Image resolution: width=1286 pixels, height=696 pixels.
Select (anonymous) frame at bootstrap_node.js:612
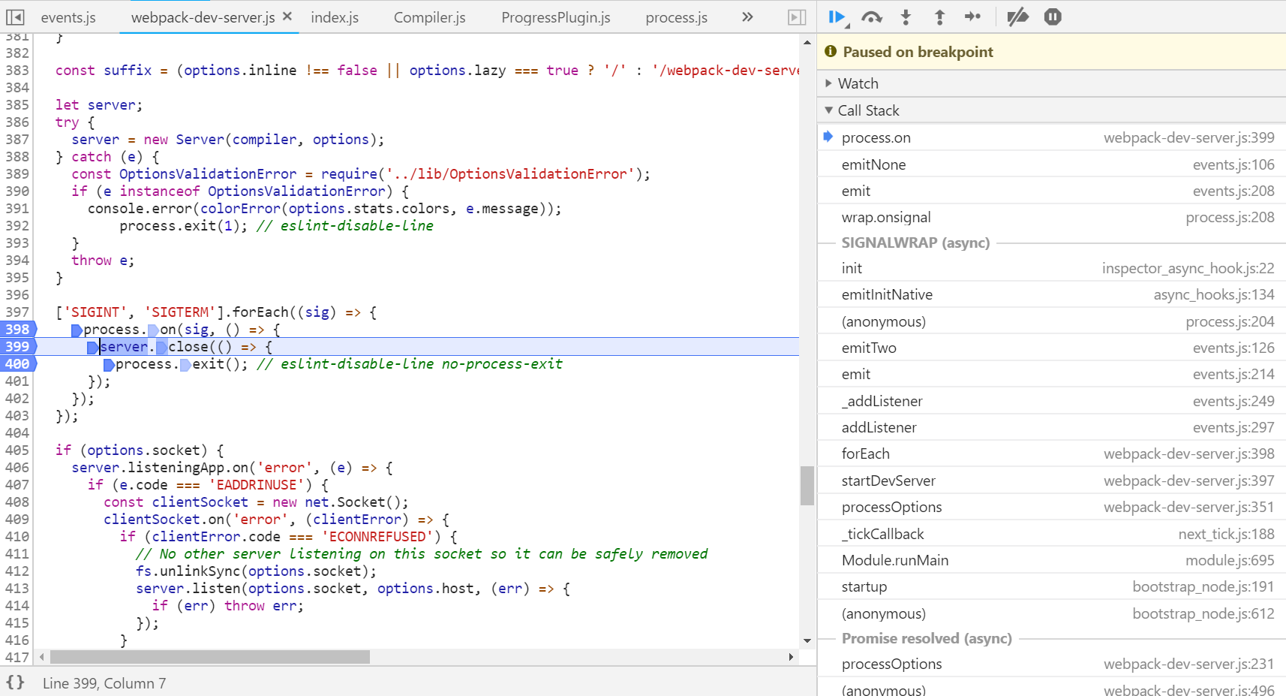1051,613
